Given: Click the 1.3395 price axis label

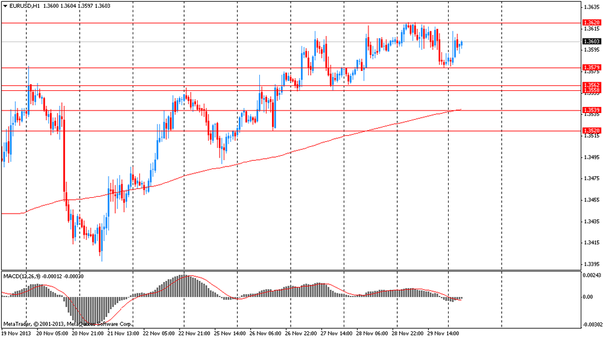Looking at the screenshot, I should point(592,265).
